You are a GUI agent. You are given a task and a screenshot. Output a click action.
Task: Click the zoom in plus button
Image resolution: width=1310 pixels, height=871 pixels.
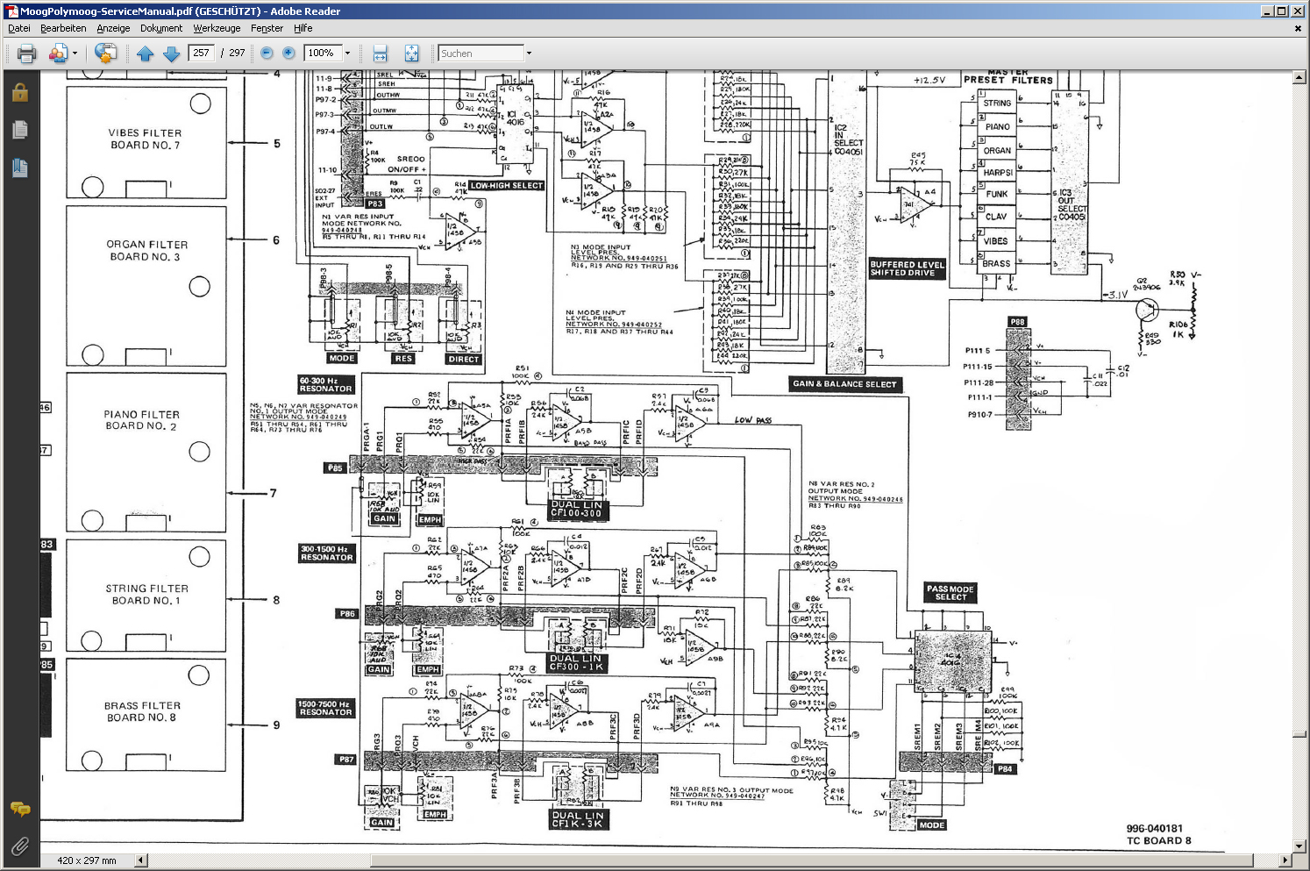[288, 54]
